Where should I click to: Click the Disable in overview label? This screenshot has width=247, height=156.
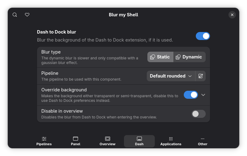[x=62, y=111]
